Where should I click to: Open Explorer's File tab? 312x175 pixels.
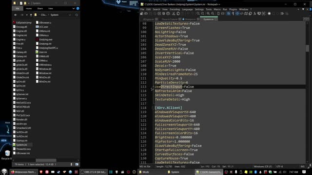click(18, 9)
